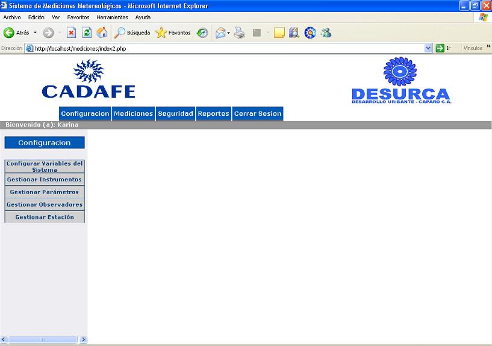Click the Reportes navigation tab

click(x=213, y=114)
